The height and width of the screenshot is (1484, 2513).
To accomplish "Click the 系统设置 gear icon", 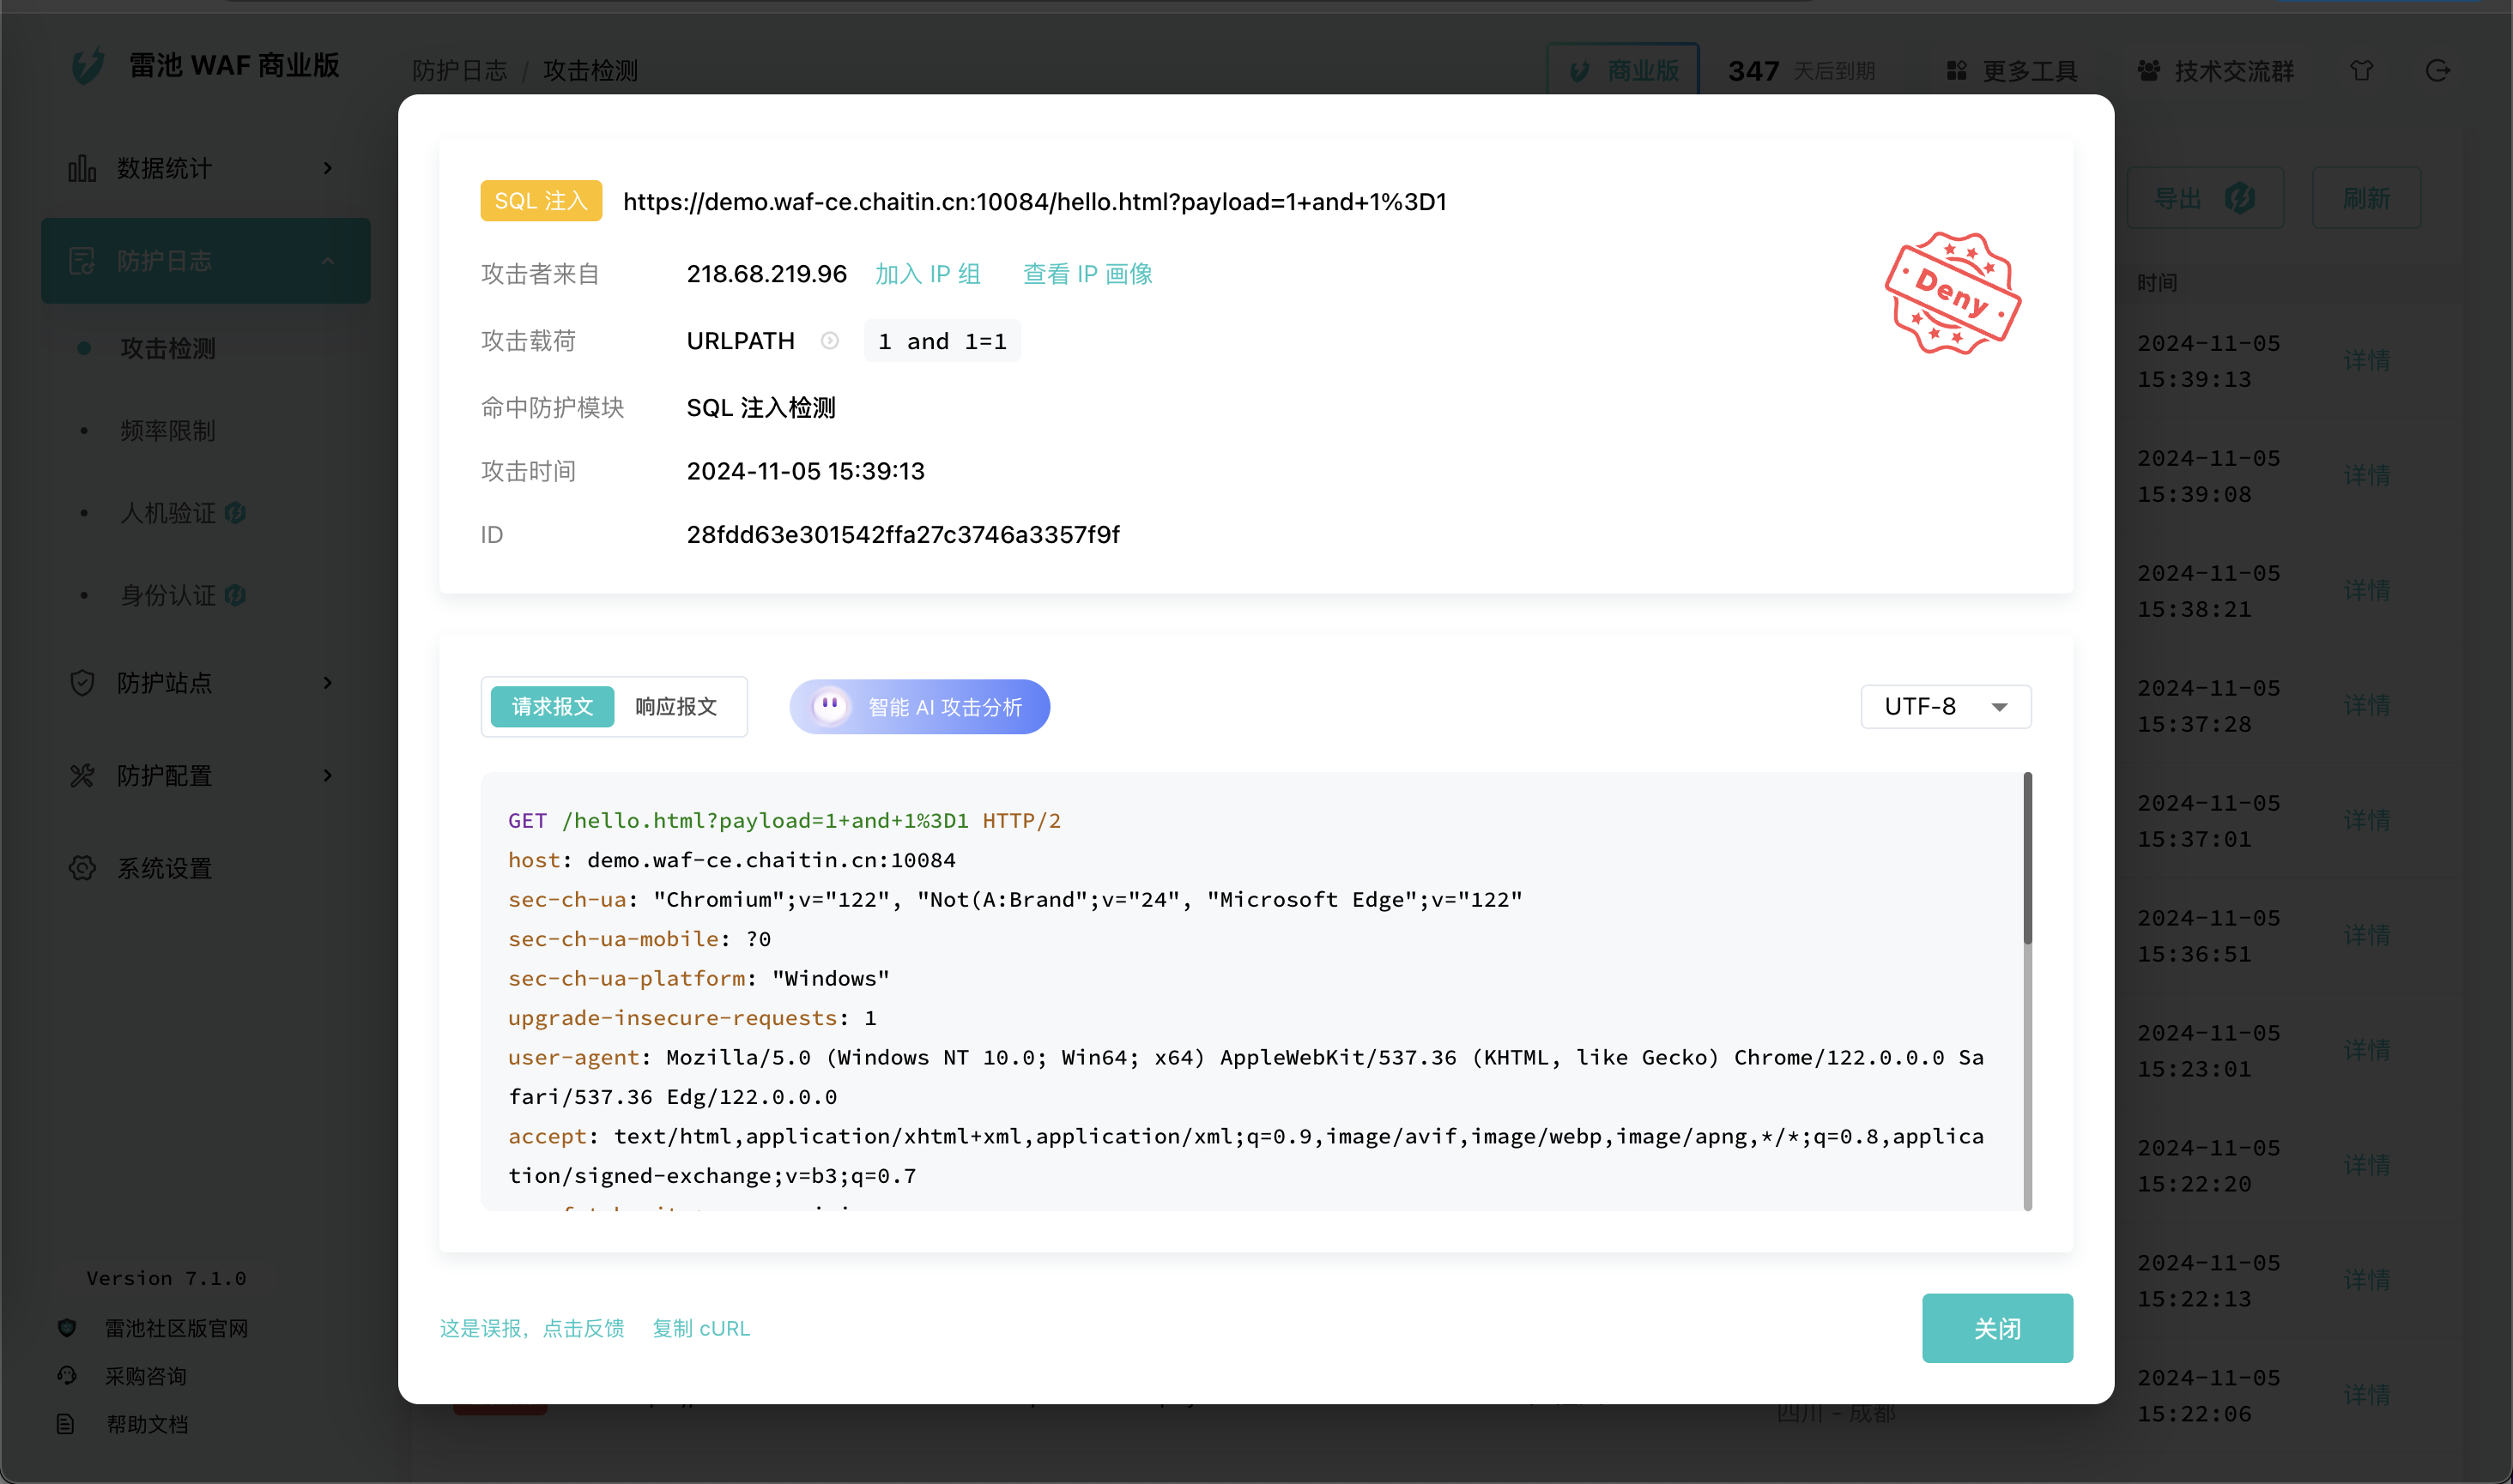I will pyautogui.click(x=82, y=868).
